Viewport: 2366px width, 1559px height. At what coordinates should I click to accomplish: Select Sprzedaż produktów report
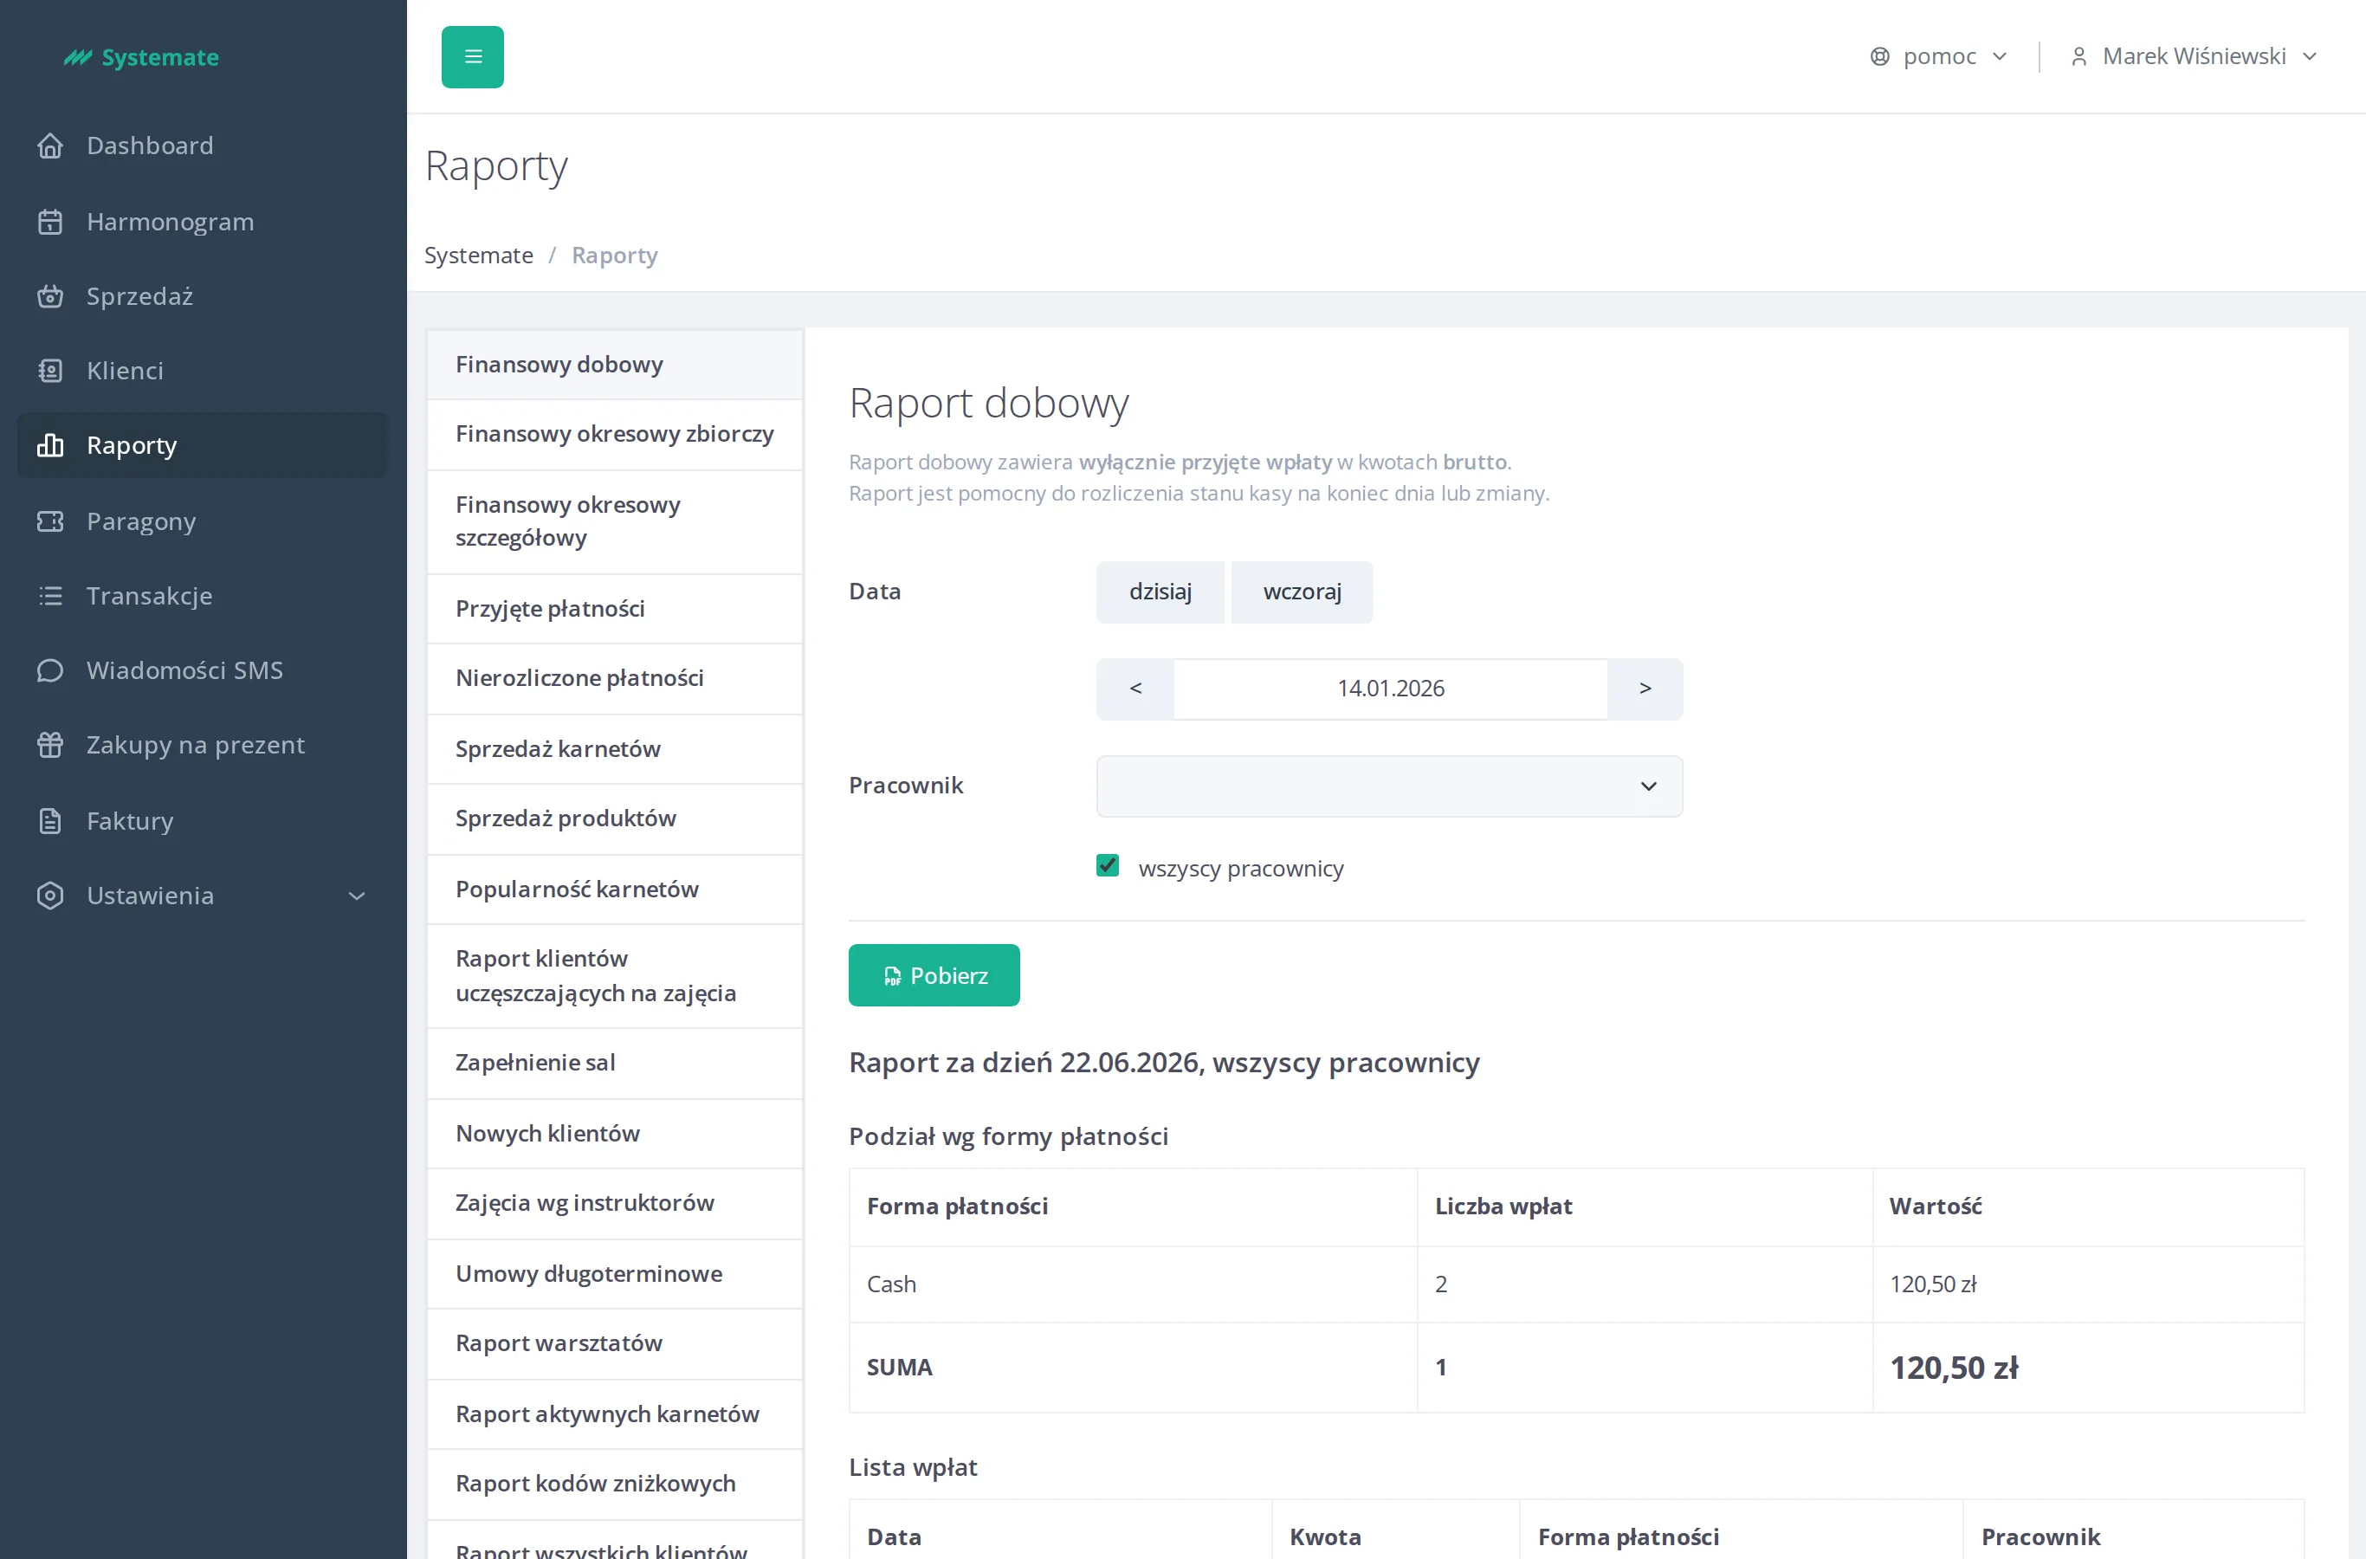coord(614,818)
